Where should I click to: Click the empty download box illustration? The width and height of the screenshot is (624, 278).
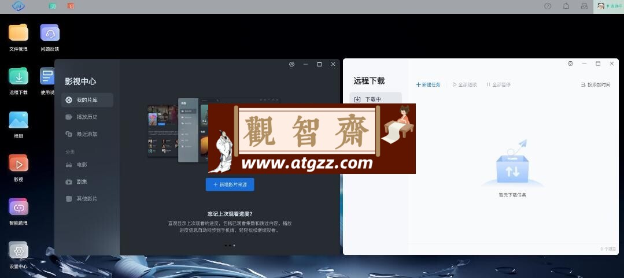click(512, 164)
